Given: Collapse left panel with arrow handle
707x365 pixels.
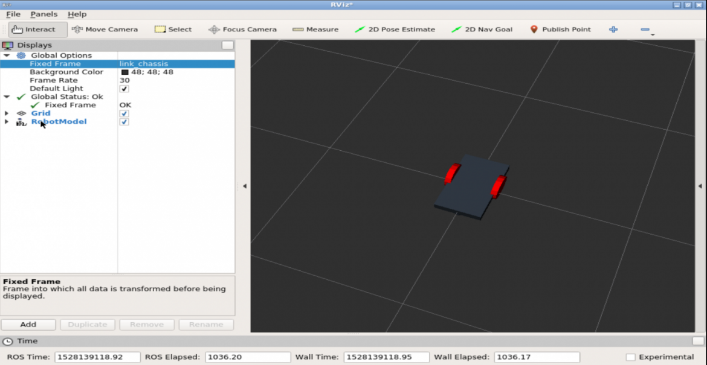Looking at the screenshot, I should 244,186.
